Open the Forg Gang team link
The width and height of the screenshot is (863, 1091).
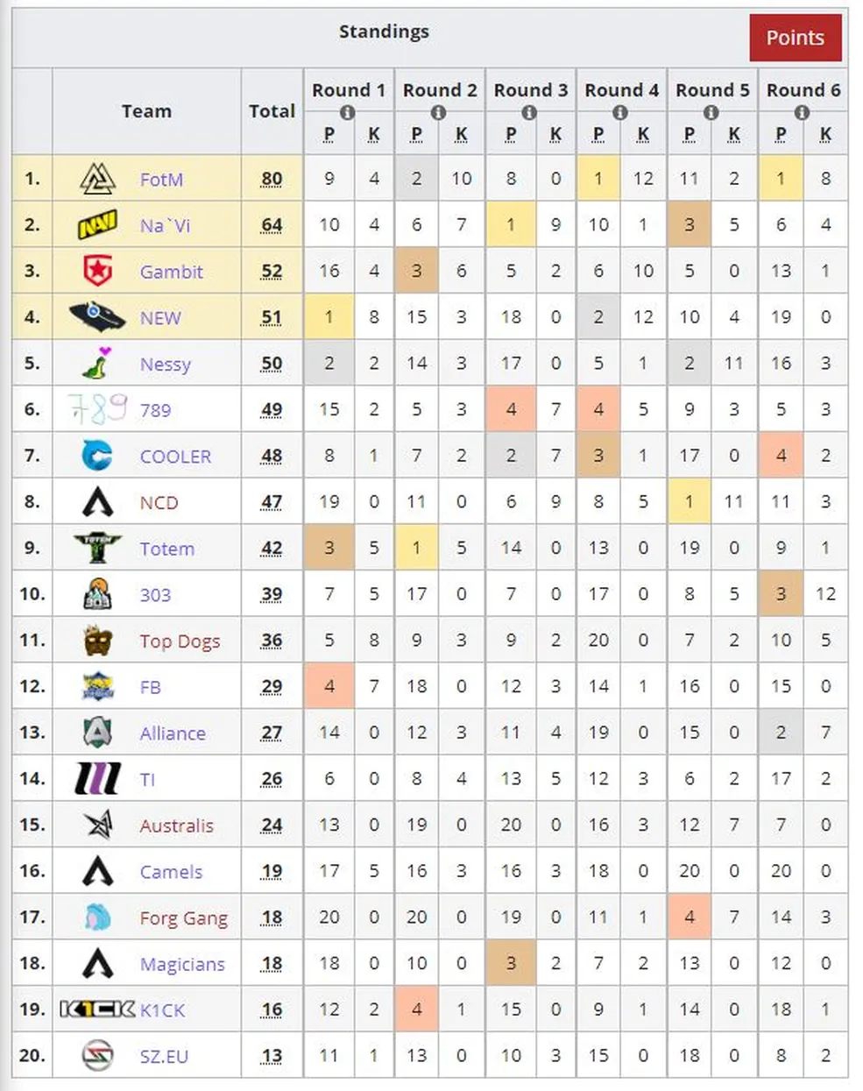click(183, 917)
